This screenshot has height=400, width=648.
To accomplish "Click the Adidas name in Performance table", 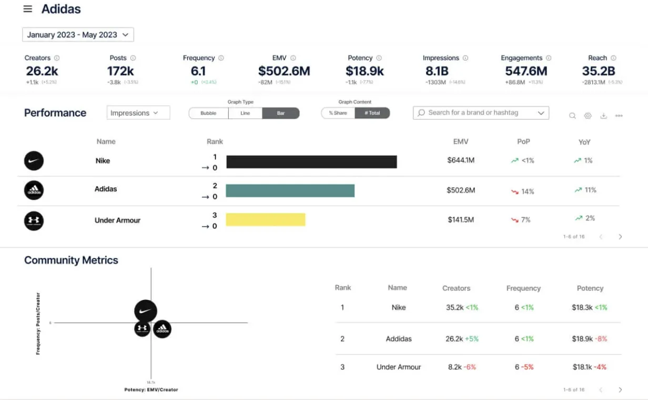I will point(106,189).
